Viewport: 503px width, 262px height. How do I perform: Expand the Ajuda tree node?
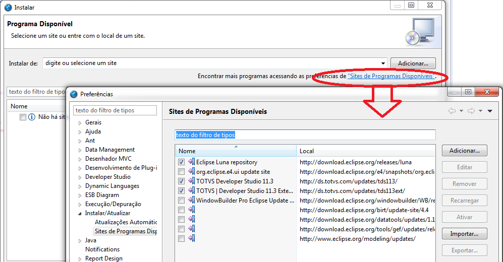coord(80,132)
